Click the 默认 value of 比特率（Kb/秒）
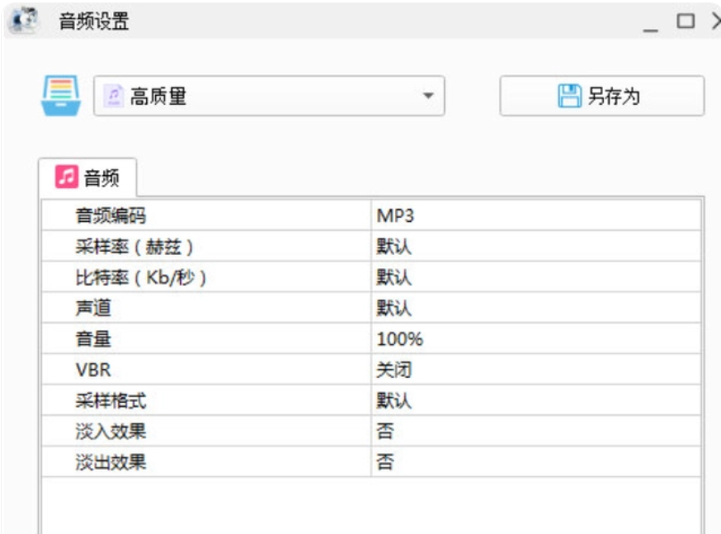 pos(393,277)
